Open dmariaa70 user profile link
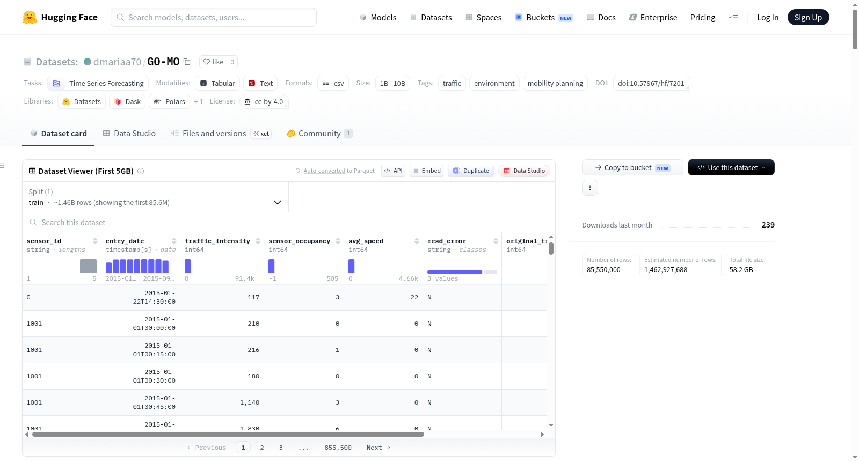Viewport: 859px width, 462px height. tap(117, 62)
